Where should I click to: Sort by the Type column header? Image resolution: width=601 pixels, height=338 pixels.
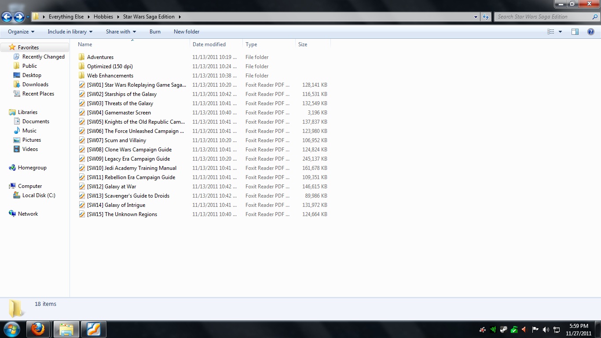pyautogui.click(x=269, y=44)
